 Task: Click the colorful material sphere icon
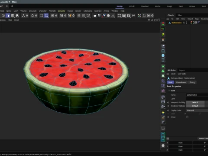point(140,16)
